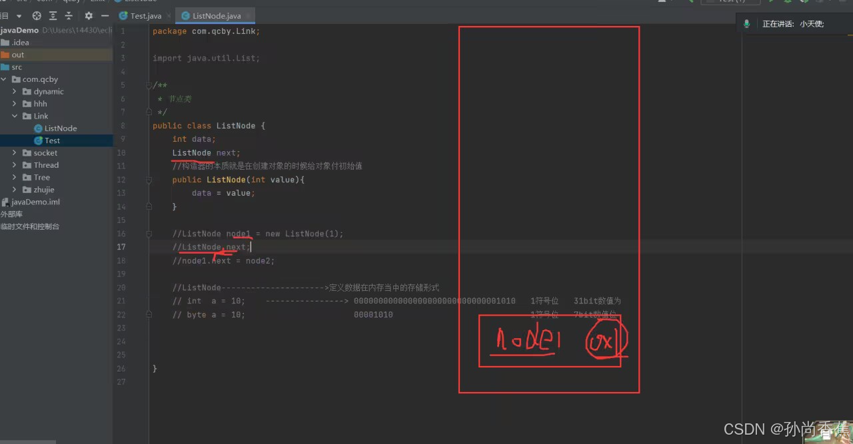Viewport: 853px width, 444px height.
Task: Collapse the Link package
Action: [x=15, y=116]
